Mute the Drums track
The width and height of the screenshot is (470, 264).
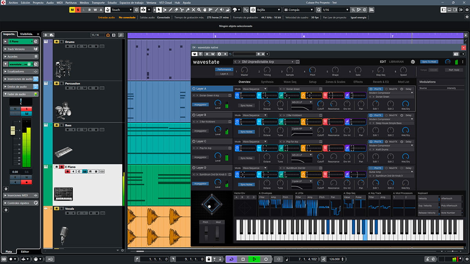click(x=56, y=42)
